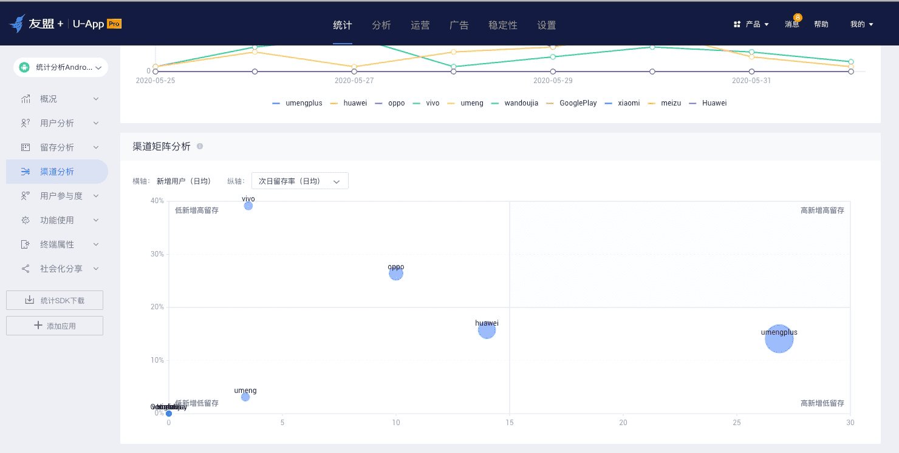The width and height of the screenshot is (899, 453).
Task: Open the 我的 account dropdown
Action: 861,24
